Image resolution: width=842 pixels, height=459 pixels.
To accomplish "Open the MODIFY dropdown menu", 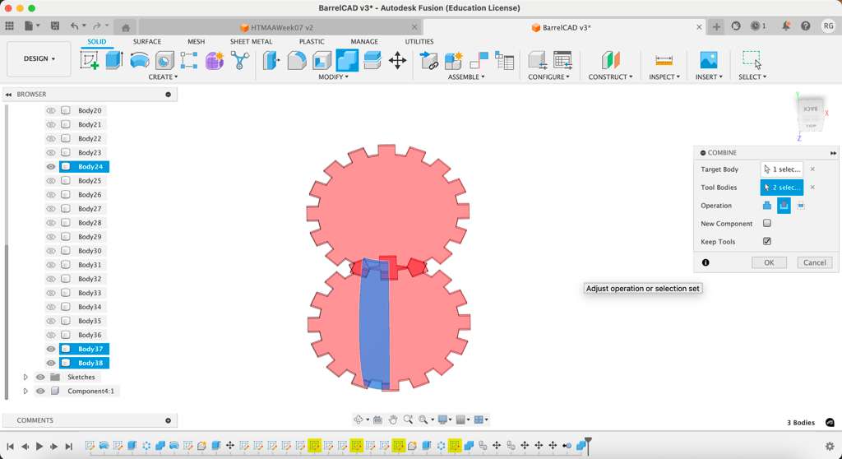I will [333, 77].
